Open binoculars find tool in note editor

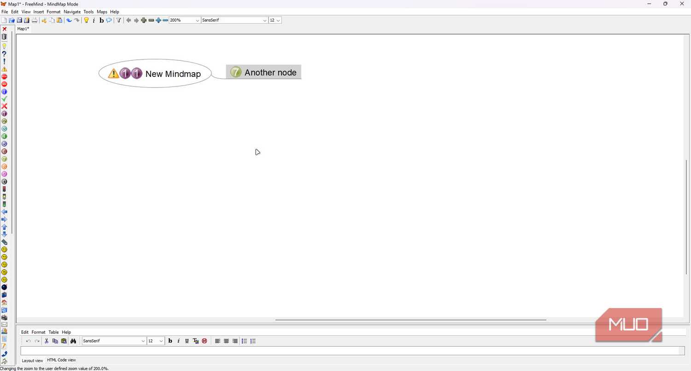(x=73, y=341)
